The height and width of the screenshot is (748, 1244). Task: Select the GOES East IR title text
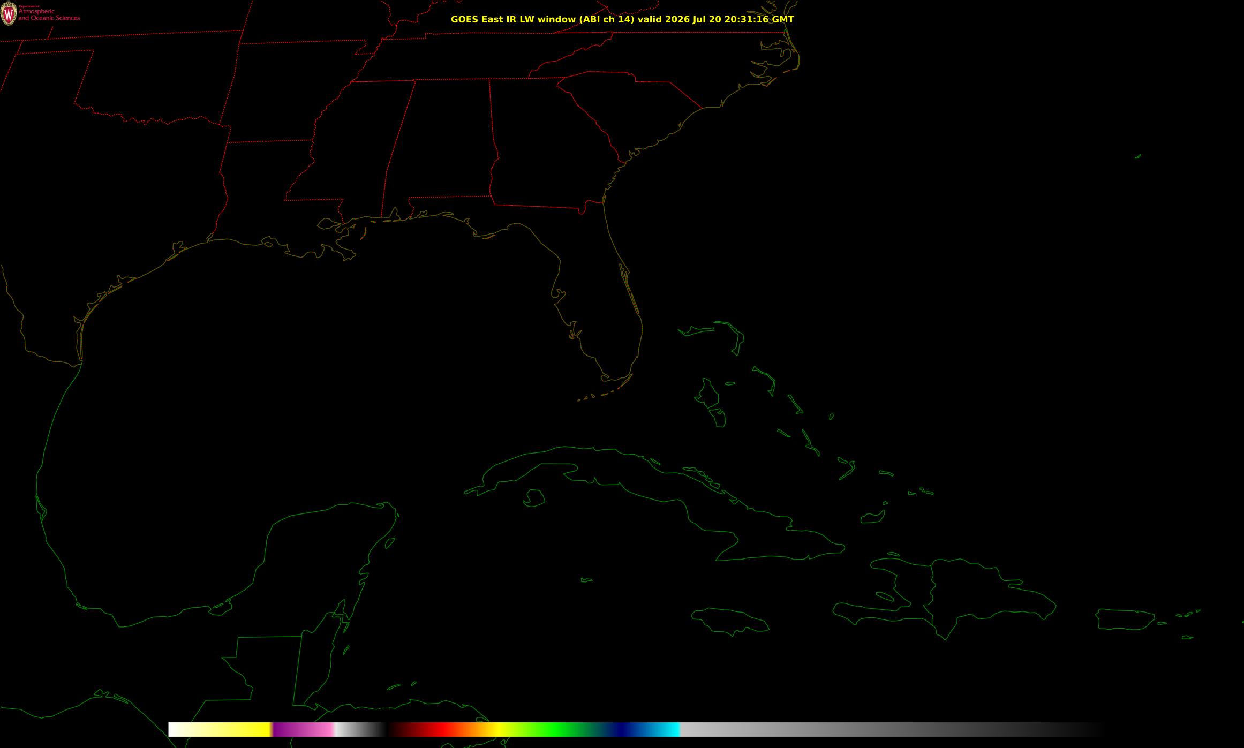[622, 19]
